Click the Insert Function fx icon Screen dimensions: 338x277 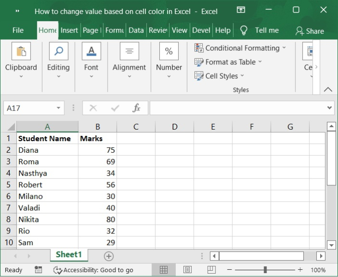pos(137,108)
